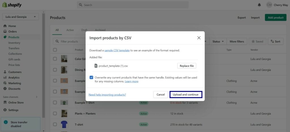Open the Home icon in sidebar
Screen dimensions: 290x132
pos(5,26)
